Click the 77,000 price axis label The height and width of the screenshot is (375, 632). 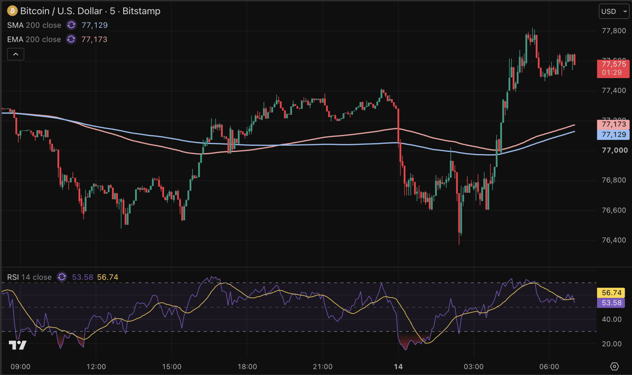pyautogui.click(x=615, y=150)
